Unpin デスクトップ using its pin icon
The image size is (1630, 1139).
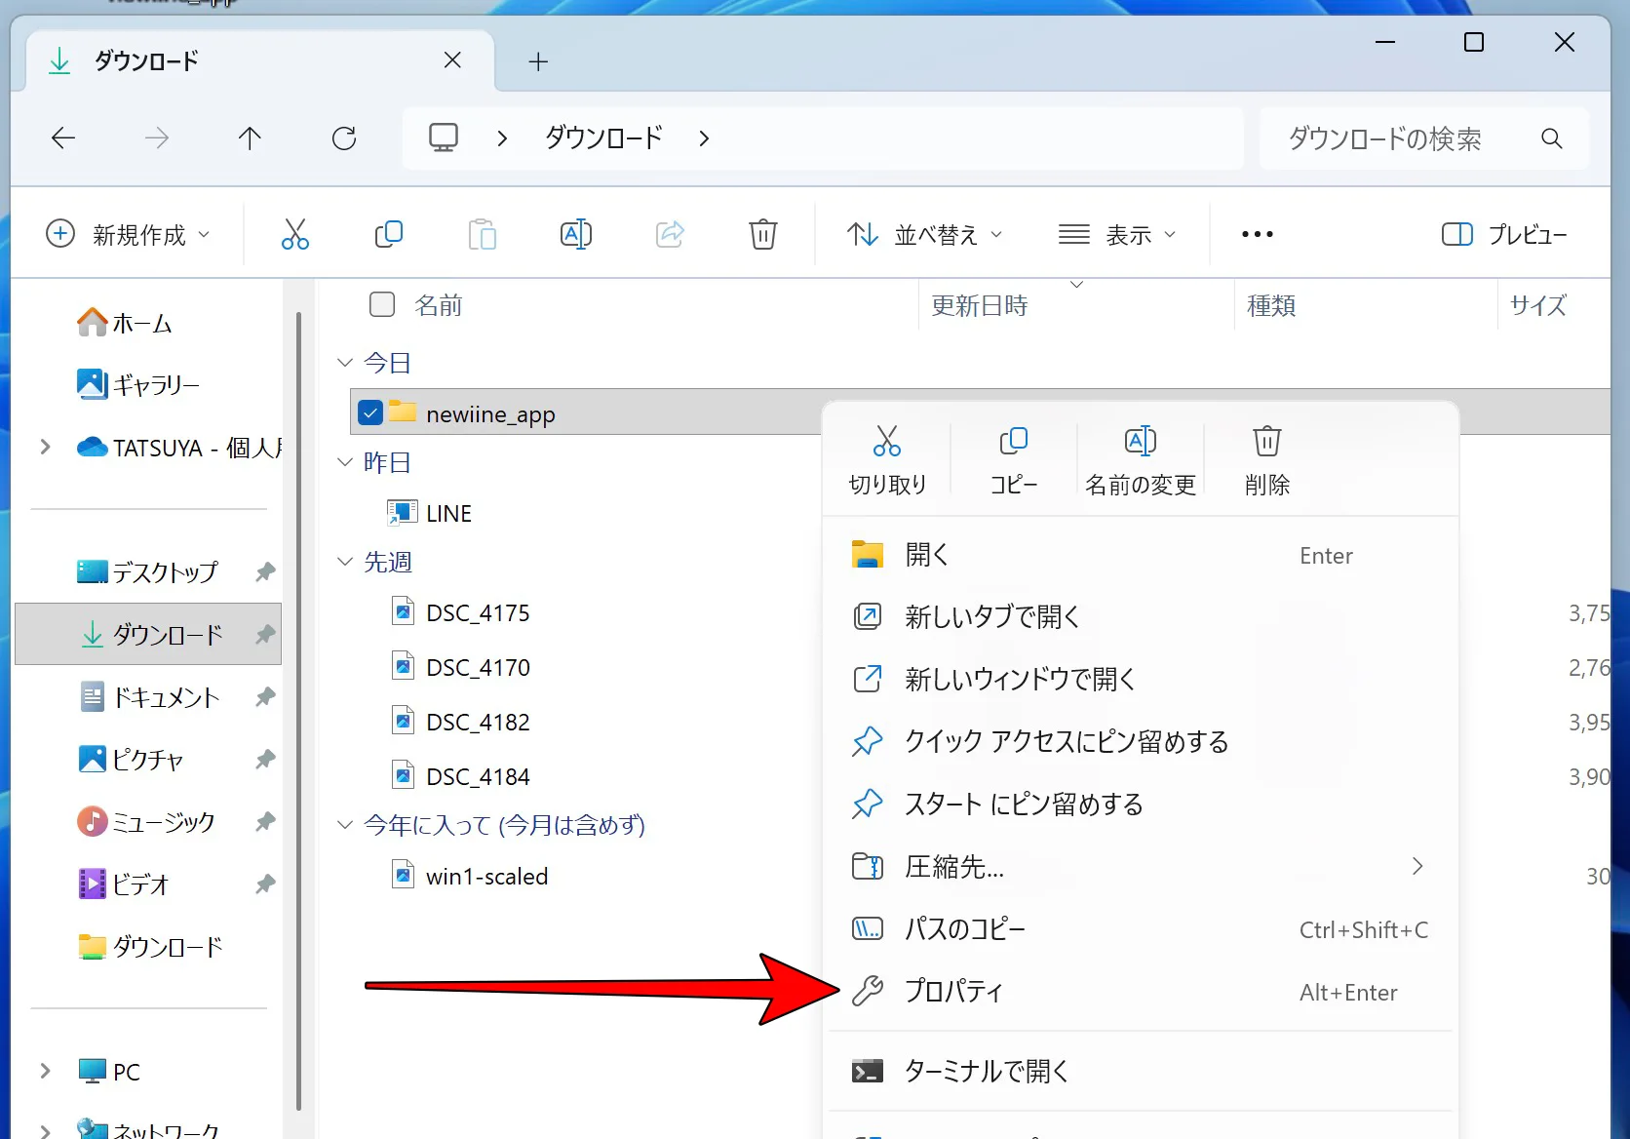coord(265,571)
